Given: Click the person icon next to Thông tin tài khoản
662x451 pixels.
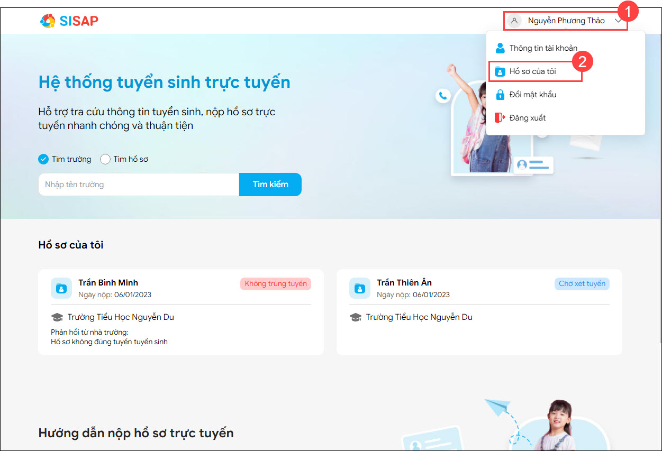Looking at the screenshot, I should coord(500,48).
